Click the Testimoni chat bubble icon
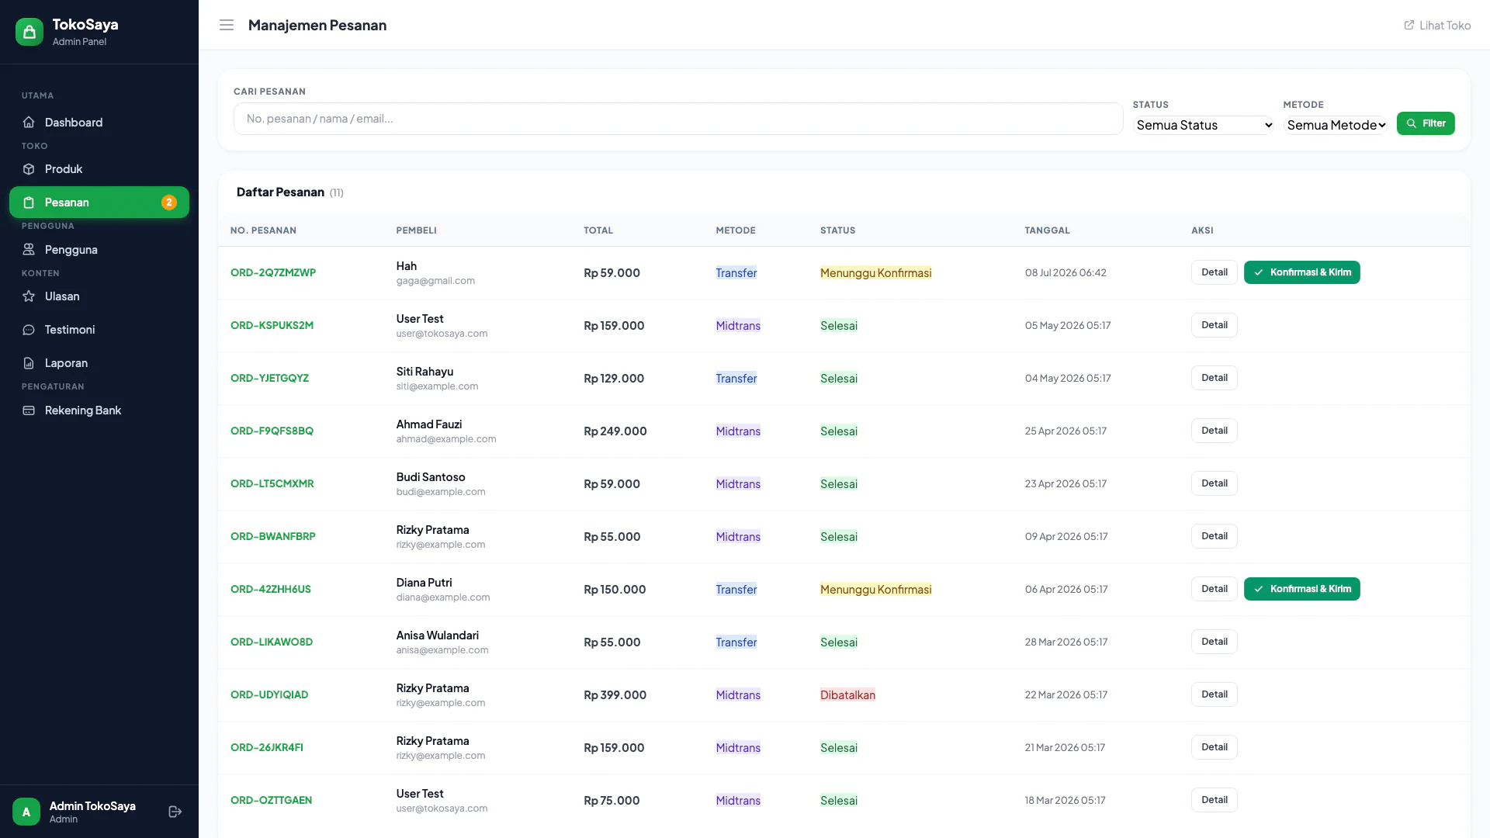This screenshot has height=838, width=1490. [x=29, y=330]
